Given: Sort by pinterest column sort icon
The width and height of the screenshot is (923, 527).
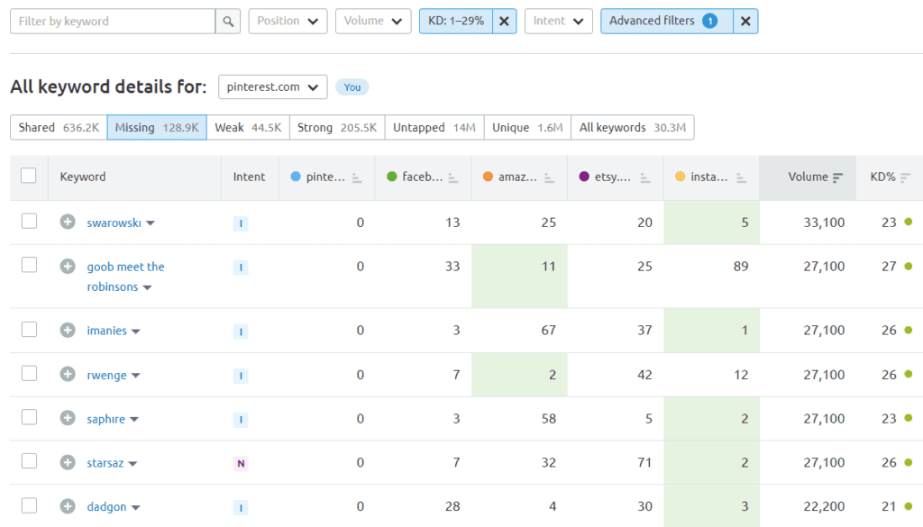Looking at the screenshot, I should [357, 177].
